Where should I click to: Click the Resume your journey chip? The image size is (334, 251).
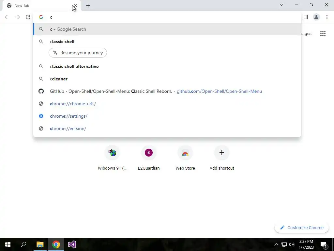78,53
